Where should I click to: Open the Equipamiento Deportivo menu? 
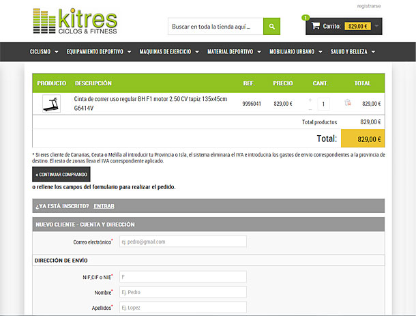[x=98, y=52]
